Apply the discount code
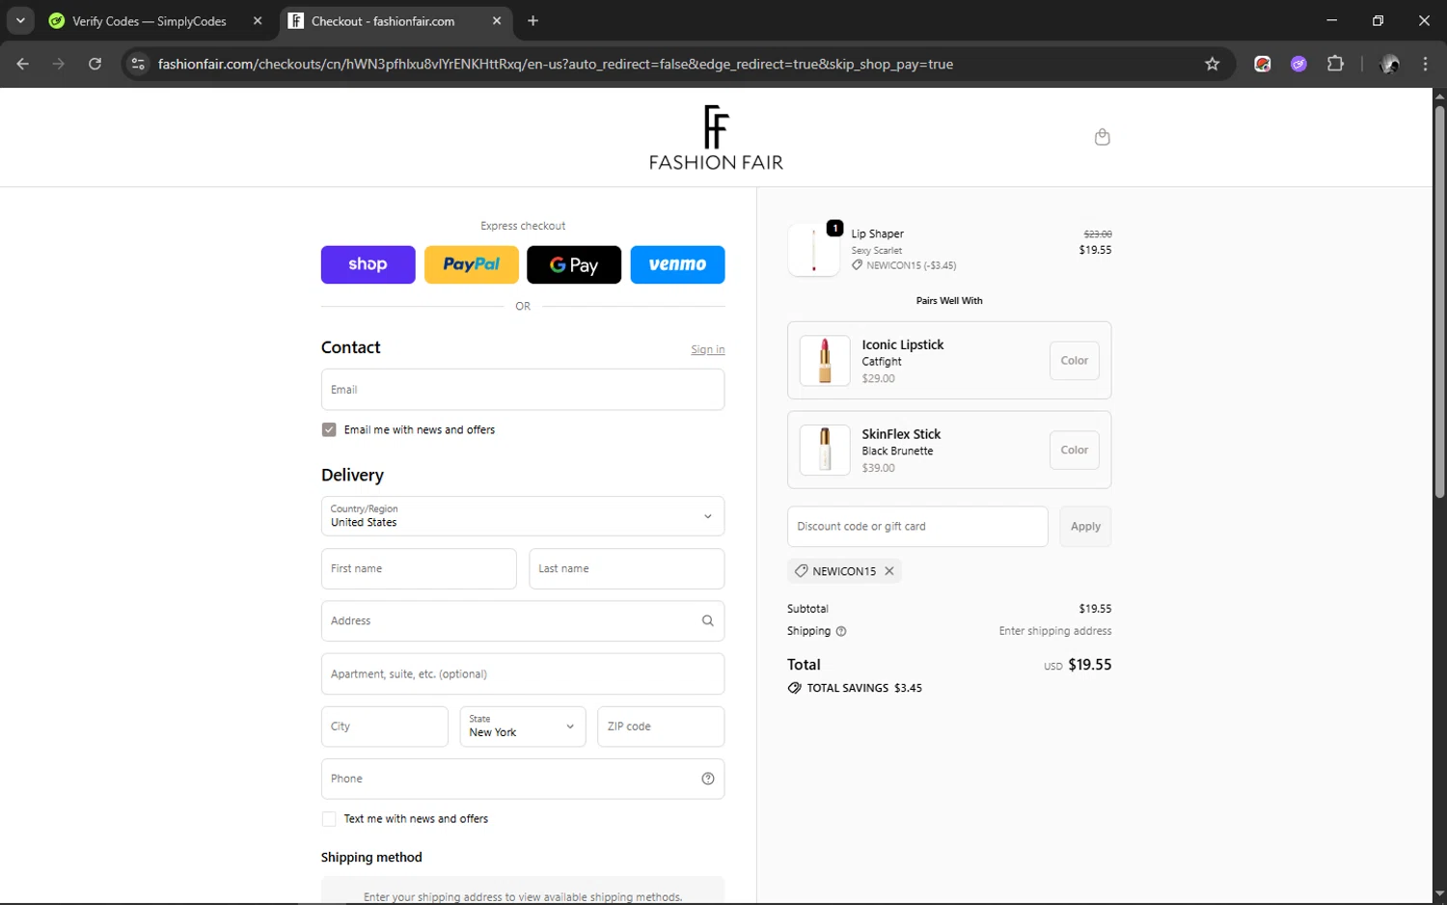 point(1085,527)
